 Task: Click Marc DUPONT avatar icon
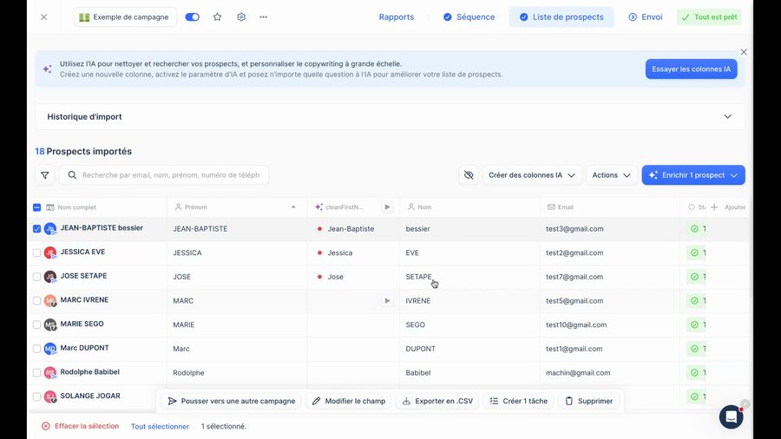click(x=50, y=349)
